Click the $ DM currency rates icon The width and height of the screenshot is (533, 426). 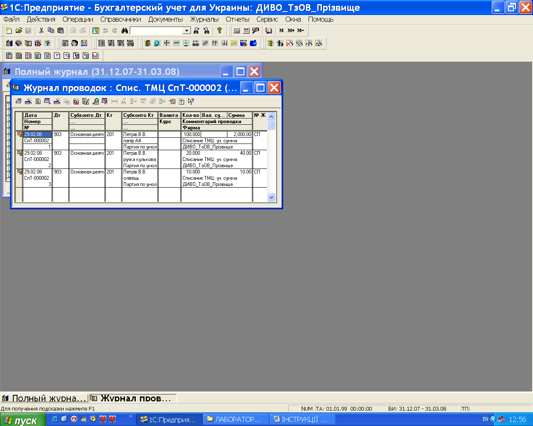tap(84, 43)
